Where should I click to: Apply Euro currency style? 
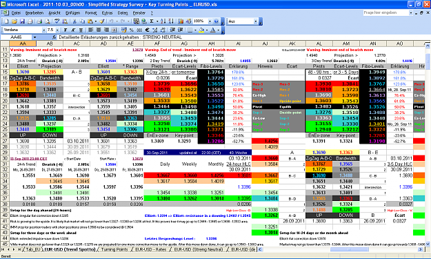tap(147, 30)
